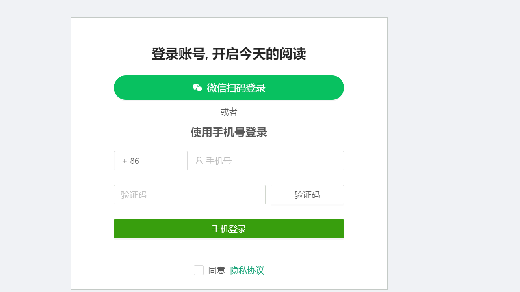Click the 或者 divider text

(229, 112)
